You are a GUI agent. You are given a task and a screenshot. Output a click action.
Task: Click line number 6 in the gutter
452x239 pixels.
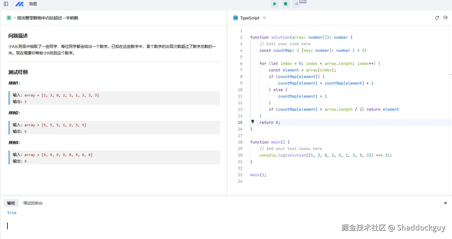coord(241,63)
